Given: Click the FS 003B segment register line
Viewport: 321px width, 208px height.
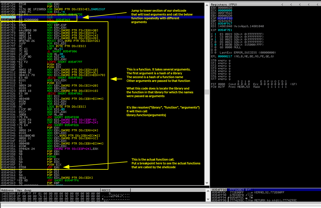Looking at the screenshot, I should click(x=241, y=45).
